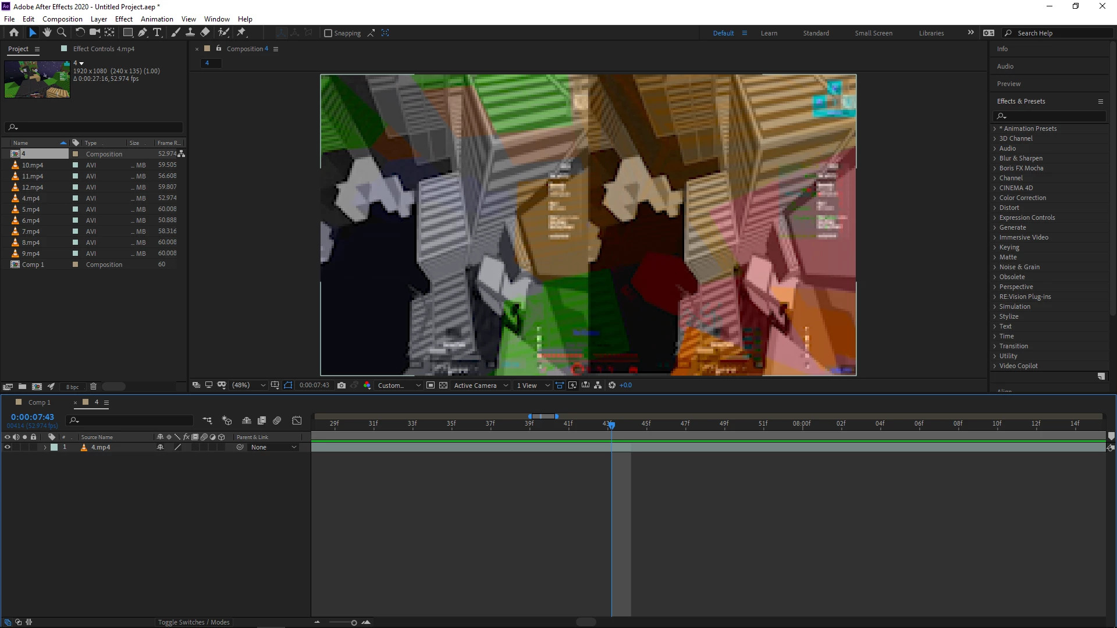Click Toggle Switches / Modes button
This screenshot has height=628, width=1117.
(194, 622)
